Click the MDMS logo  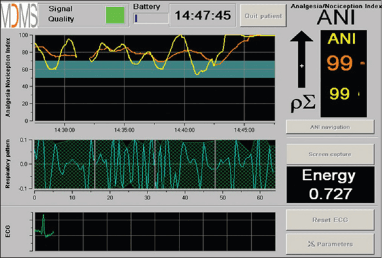click(19, 15)
